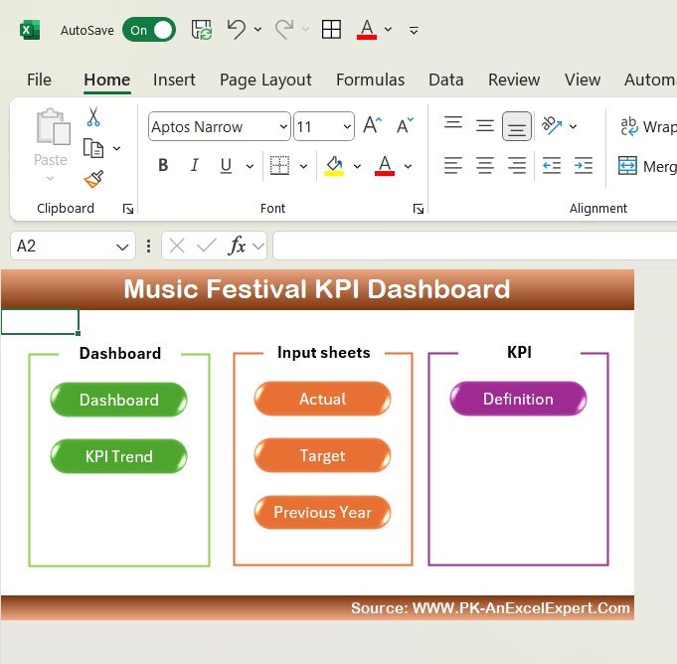
Task: Open the font name combo box
Action: tap(220, 126)
